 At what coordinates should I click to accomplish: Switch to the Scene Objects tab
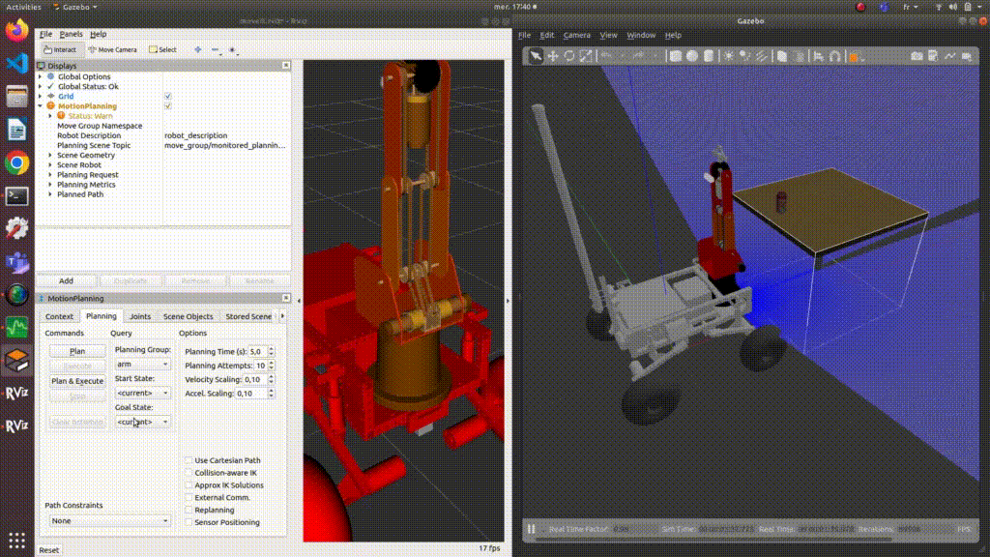pyautogui.click(x=189, y=316)
